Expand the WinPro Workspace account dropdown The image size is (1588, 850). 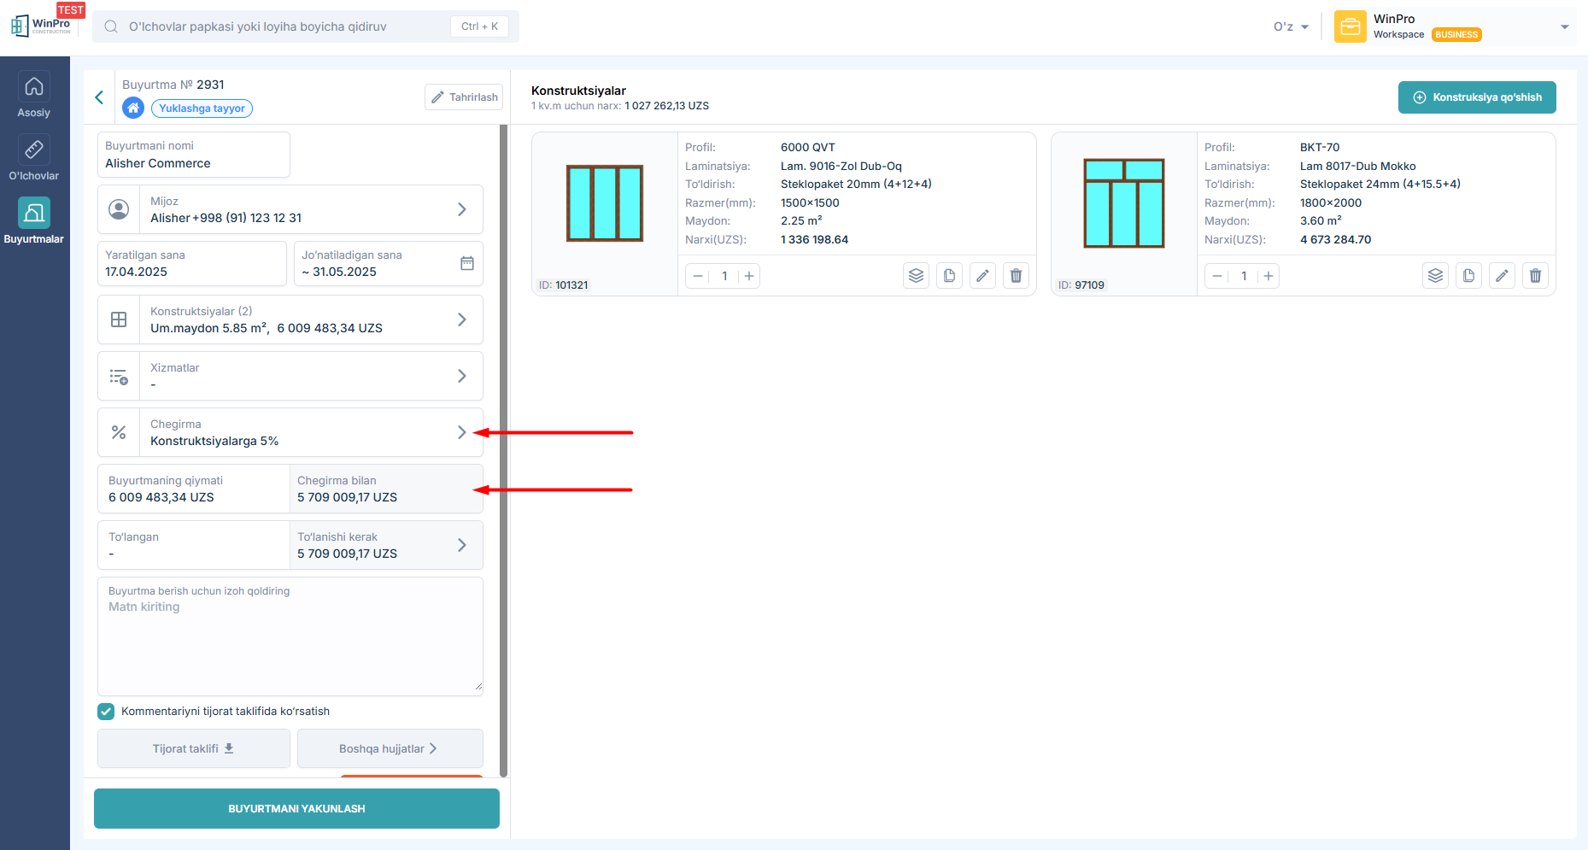pyautogui.click(x=1564, y=26)
